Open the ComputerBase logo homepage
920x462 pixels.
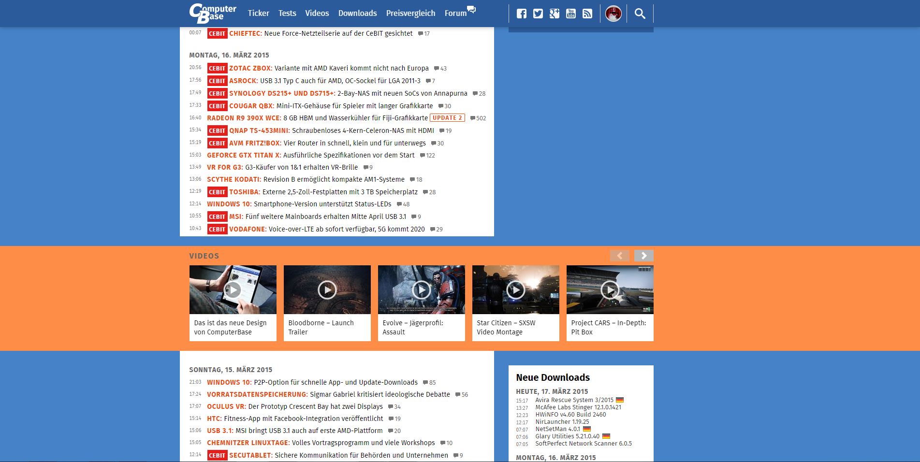(213, 13)
